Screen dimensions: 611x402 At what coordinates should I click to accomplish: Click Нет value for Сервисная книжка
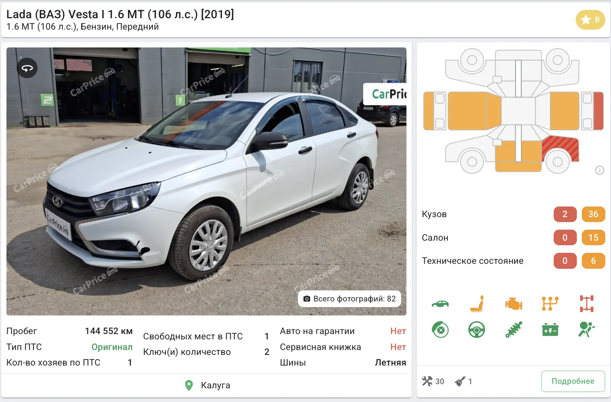click(x=398, y=347)
